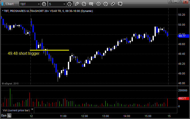Open the studies chart-line menu

click(84, 4)
